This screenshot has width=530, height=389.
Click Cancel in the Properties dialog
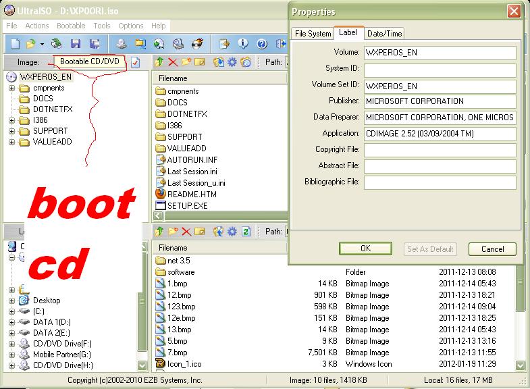pos(492,249)
